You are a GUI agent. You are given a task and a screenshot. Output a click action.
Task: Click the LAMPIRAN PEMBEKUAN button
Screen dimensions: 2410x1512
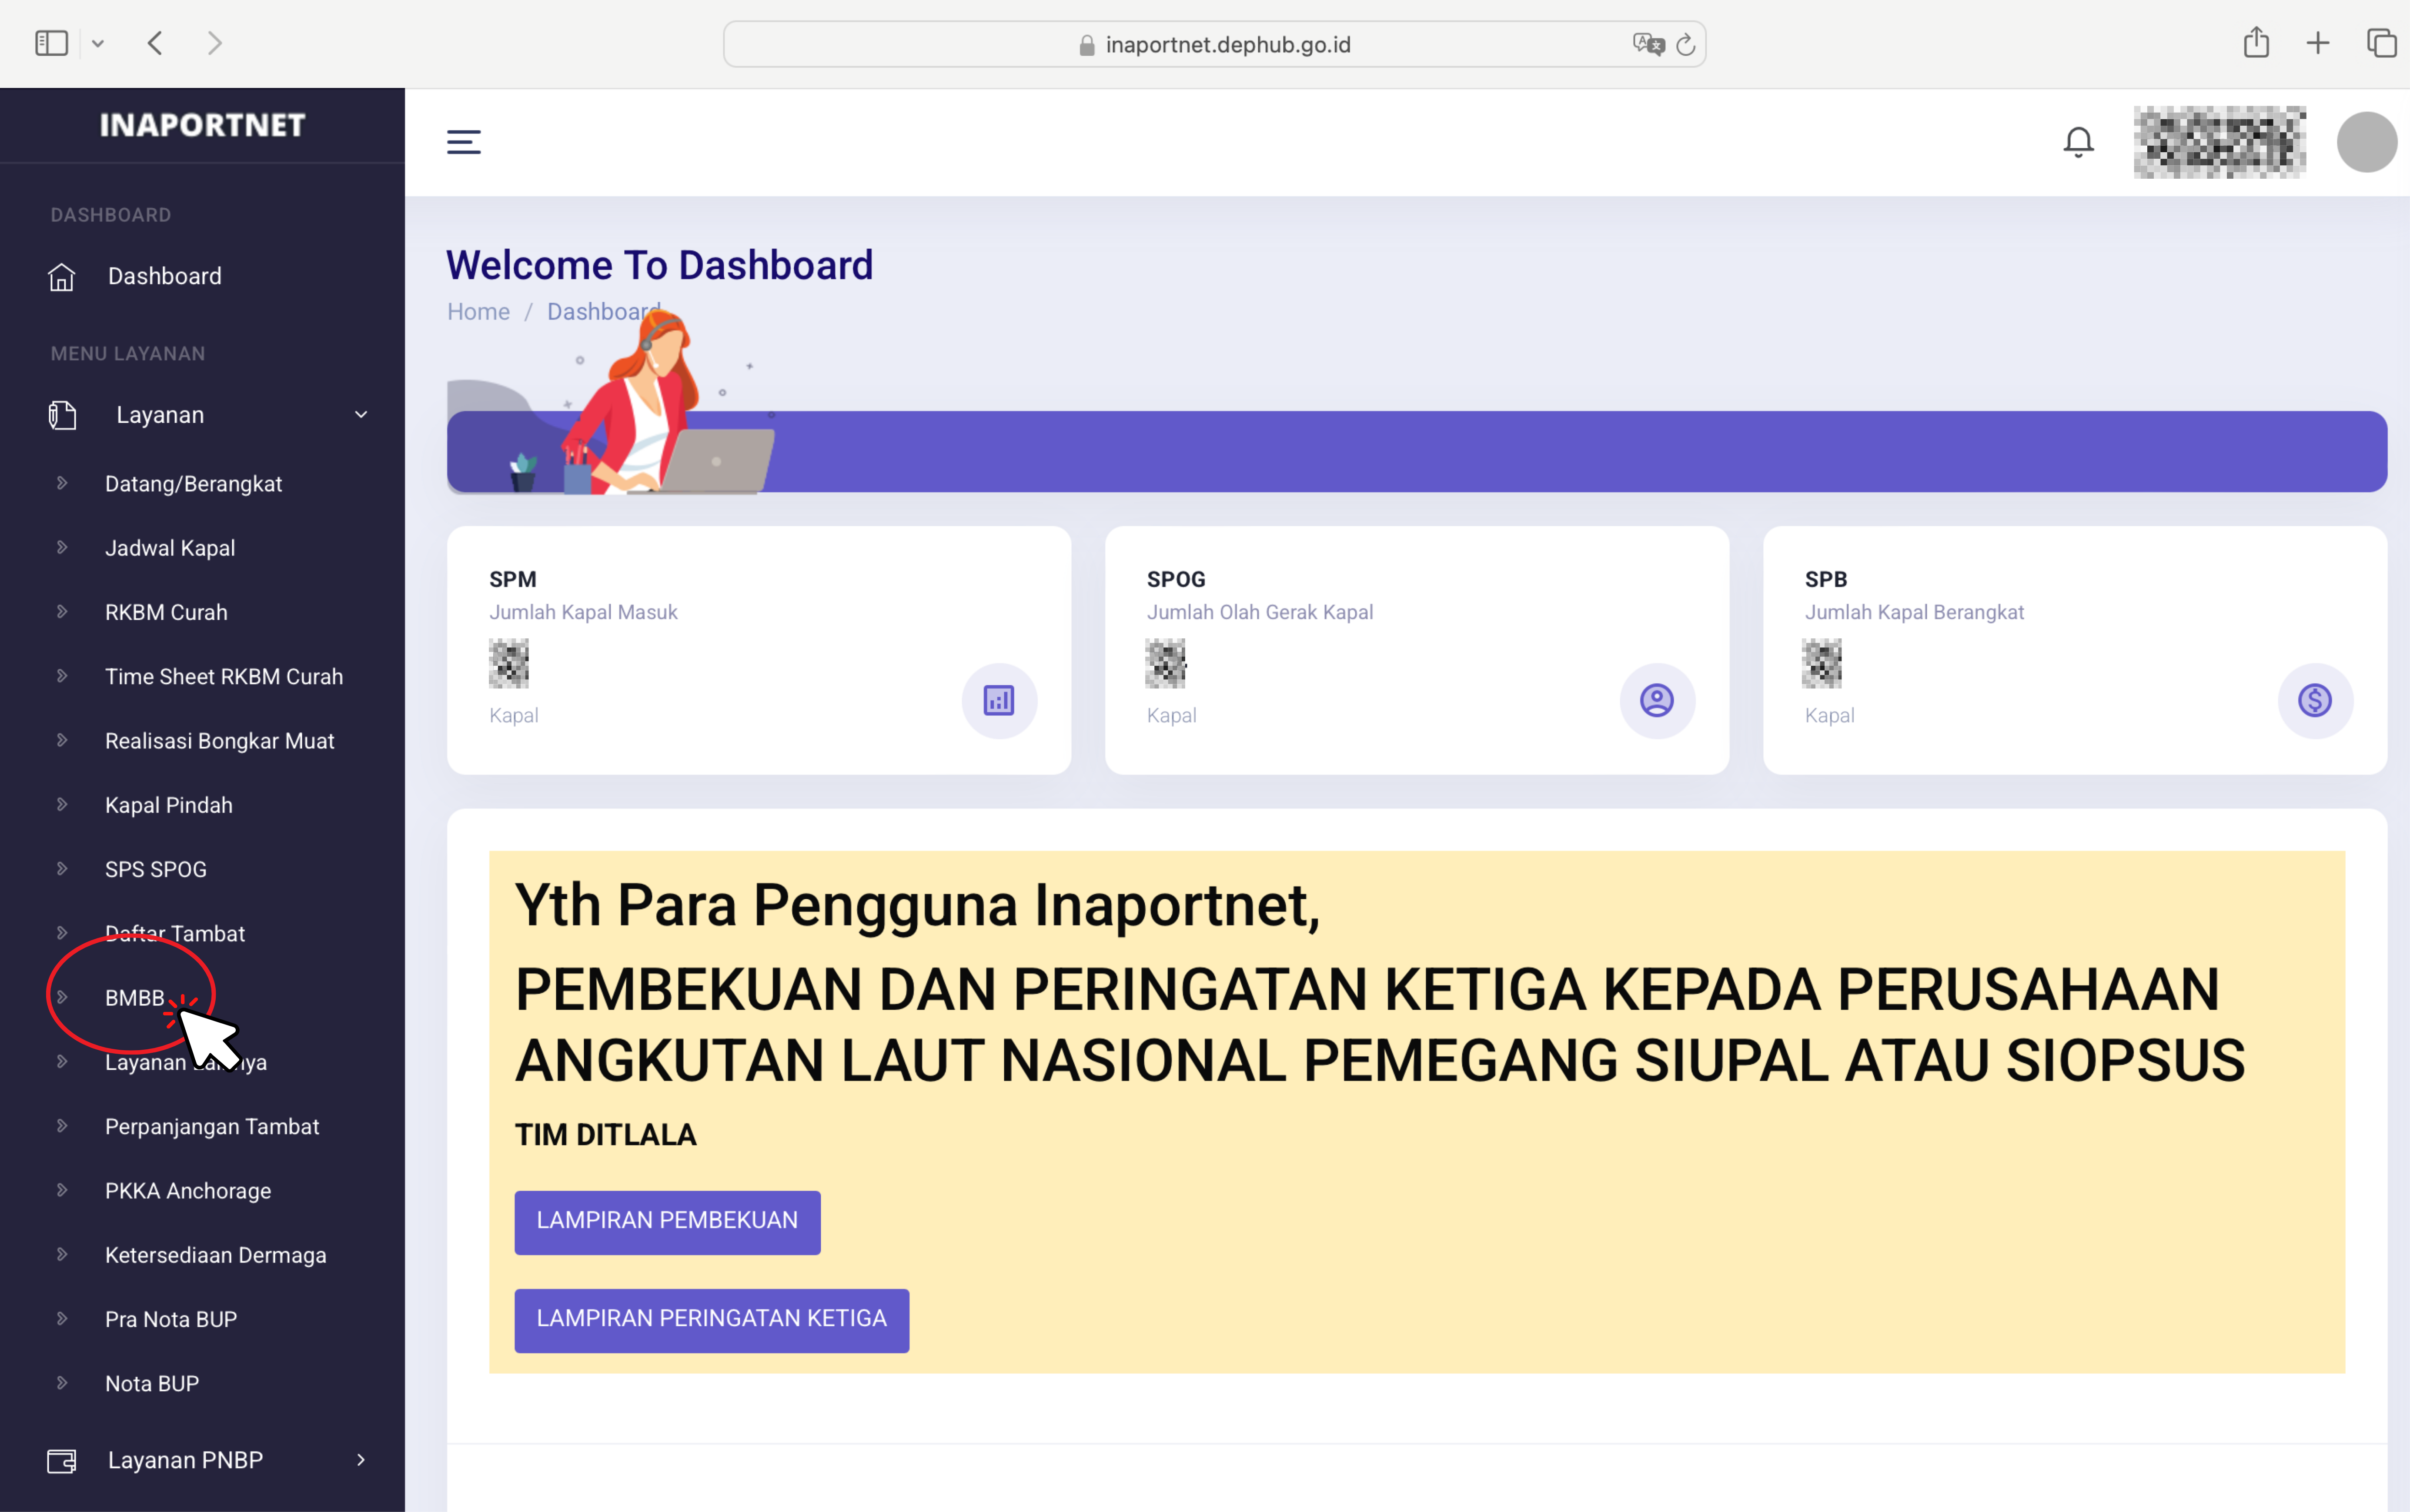point(667,1221)
